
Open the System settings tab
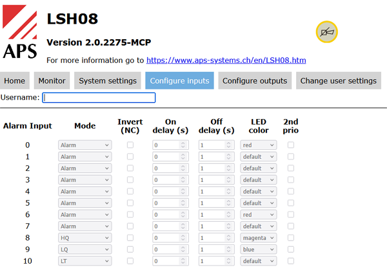107,81
